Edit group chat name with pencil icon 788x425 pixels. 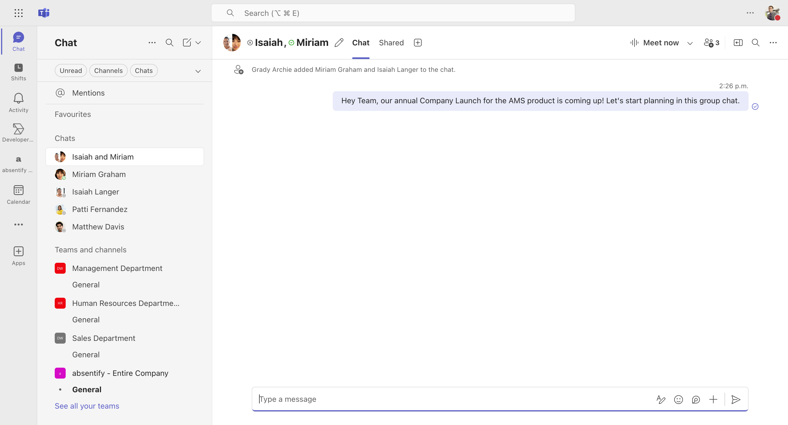(x=339, y=43)
